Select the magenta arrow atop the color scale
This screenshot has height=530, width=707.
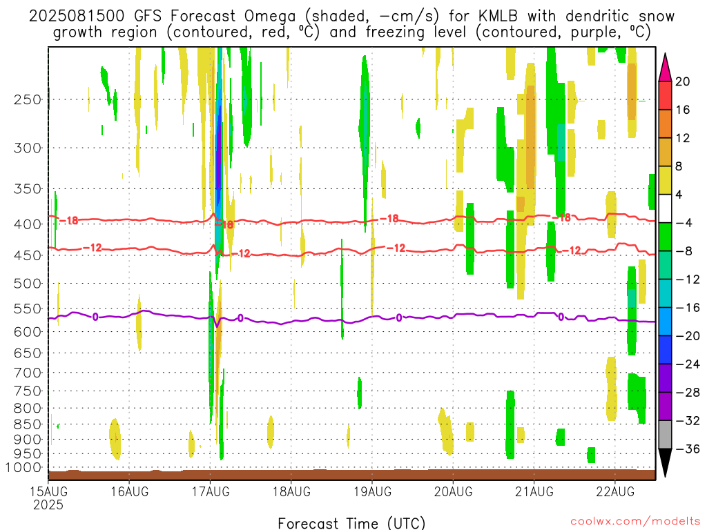(665, 68)
